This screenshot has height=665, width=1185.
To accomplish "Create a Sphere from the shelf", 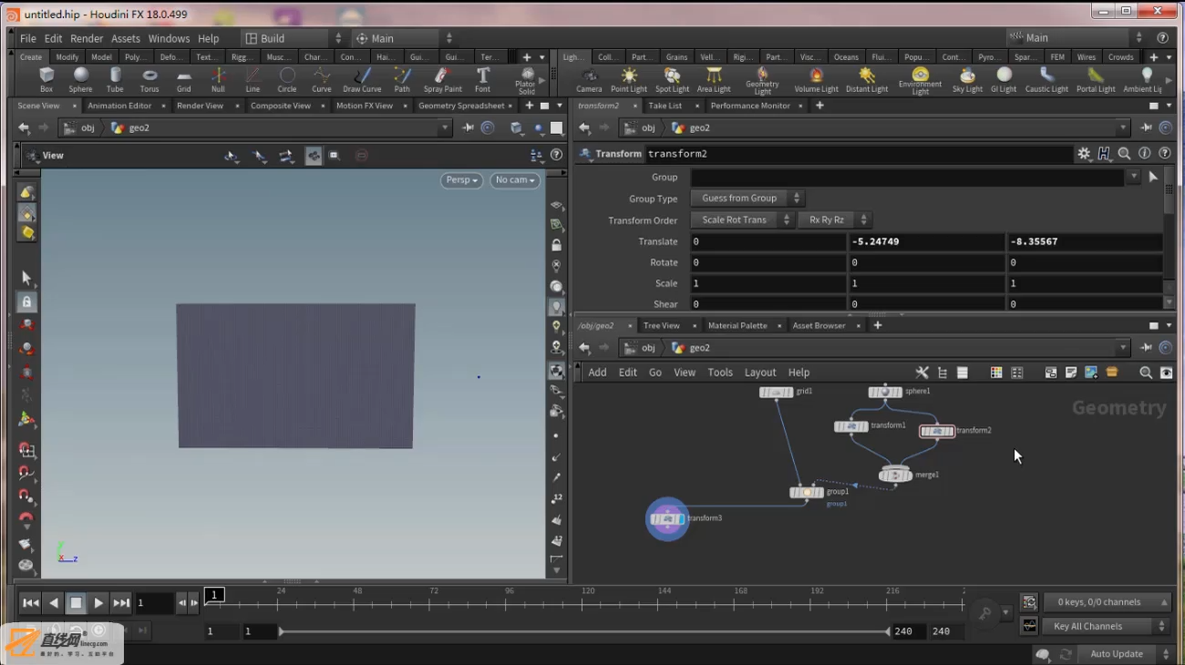I will tap(80, 79).
